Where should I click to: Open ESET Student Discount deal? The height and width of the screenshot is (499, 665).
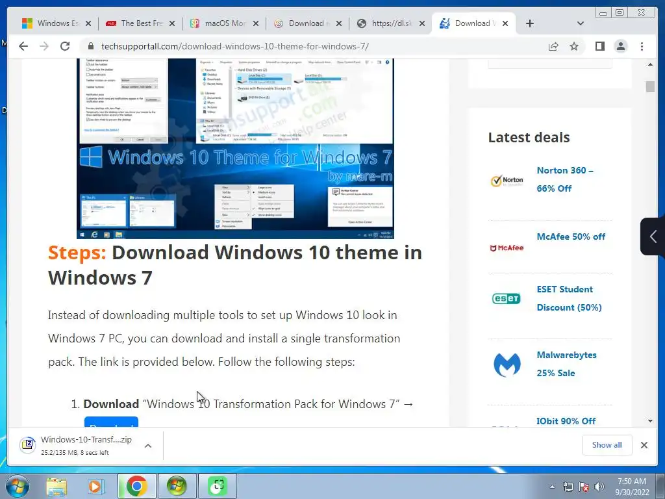click(x=569, y=298)
